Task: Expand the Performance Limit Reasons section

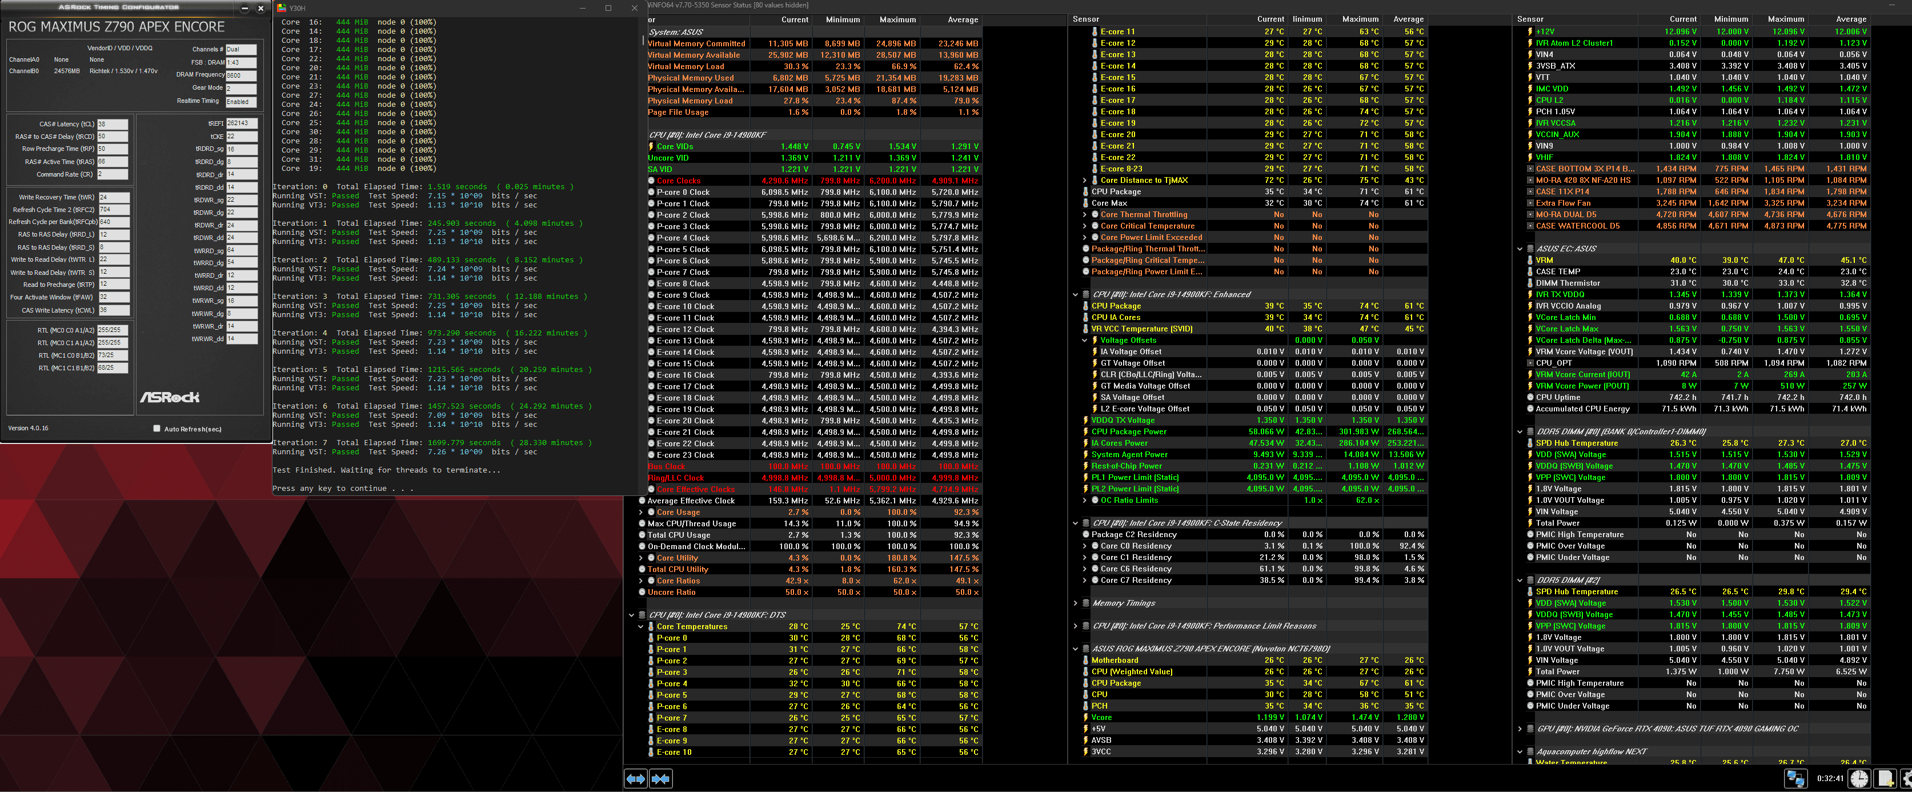Action: tap(1076, 626)
